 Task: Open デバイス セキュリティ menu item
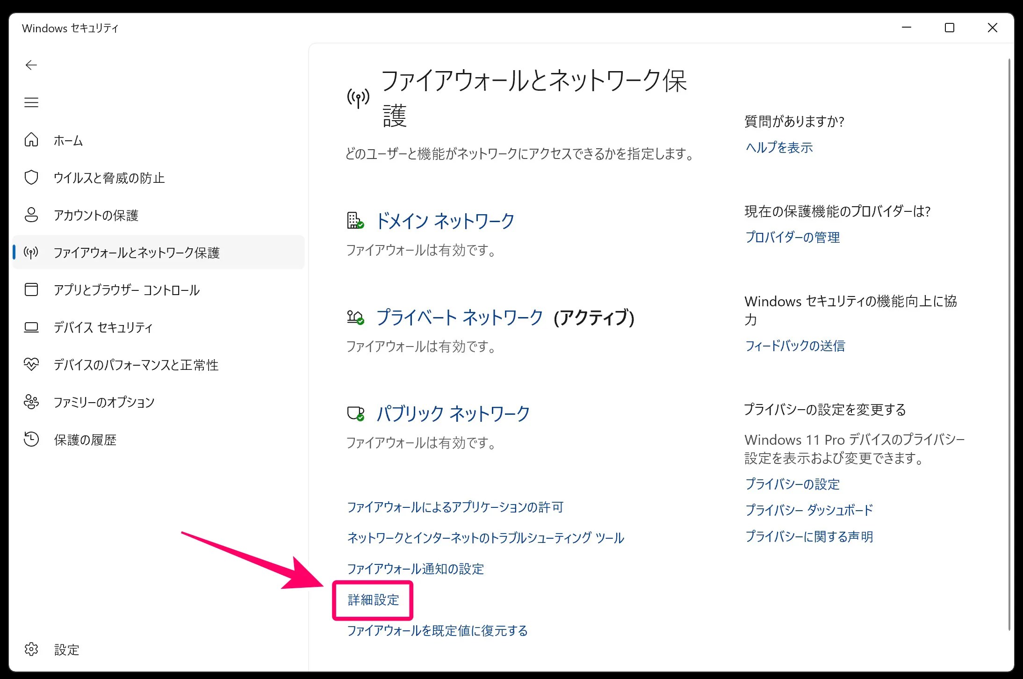103,327
